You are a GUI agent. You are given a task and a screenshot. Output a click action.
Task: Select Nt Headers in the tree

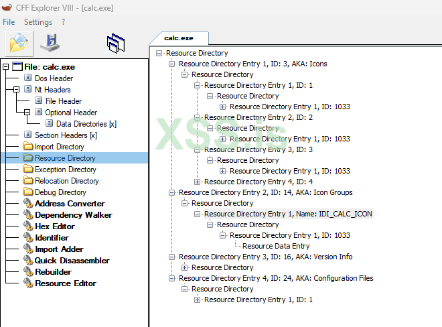pos(53,89)
